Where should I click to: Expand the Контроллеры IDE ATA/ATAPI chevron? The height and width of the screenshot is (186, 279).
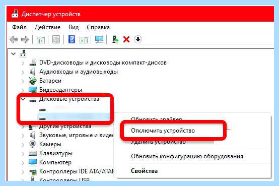click(x=23, y=172)
